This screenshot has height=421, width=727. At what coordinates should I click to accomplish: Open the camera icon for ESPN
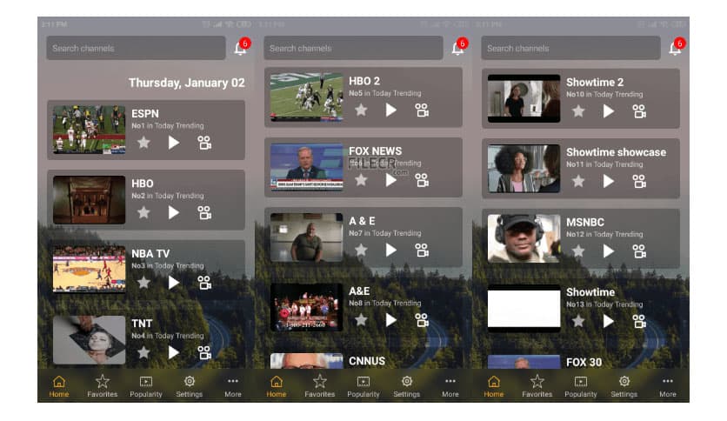point(204,143)
